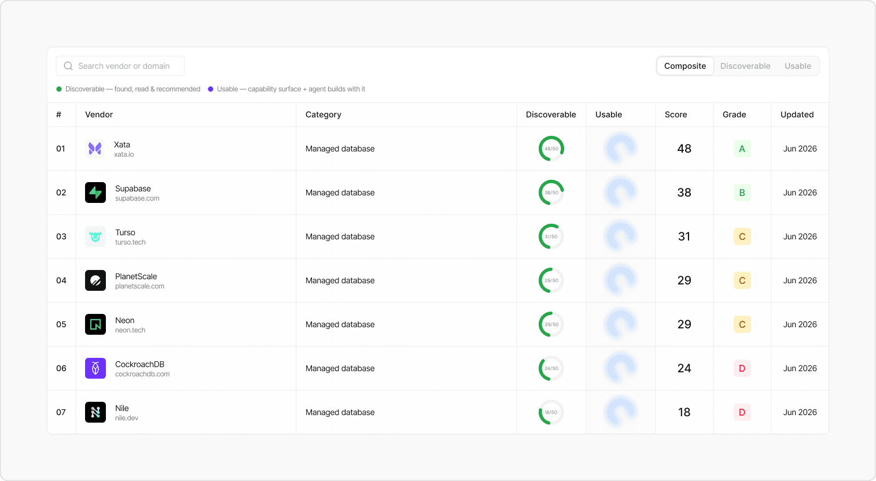Click PlanetScale's discoverable progress ring
876x481 pixels.
(551, 280)
